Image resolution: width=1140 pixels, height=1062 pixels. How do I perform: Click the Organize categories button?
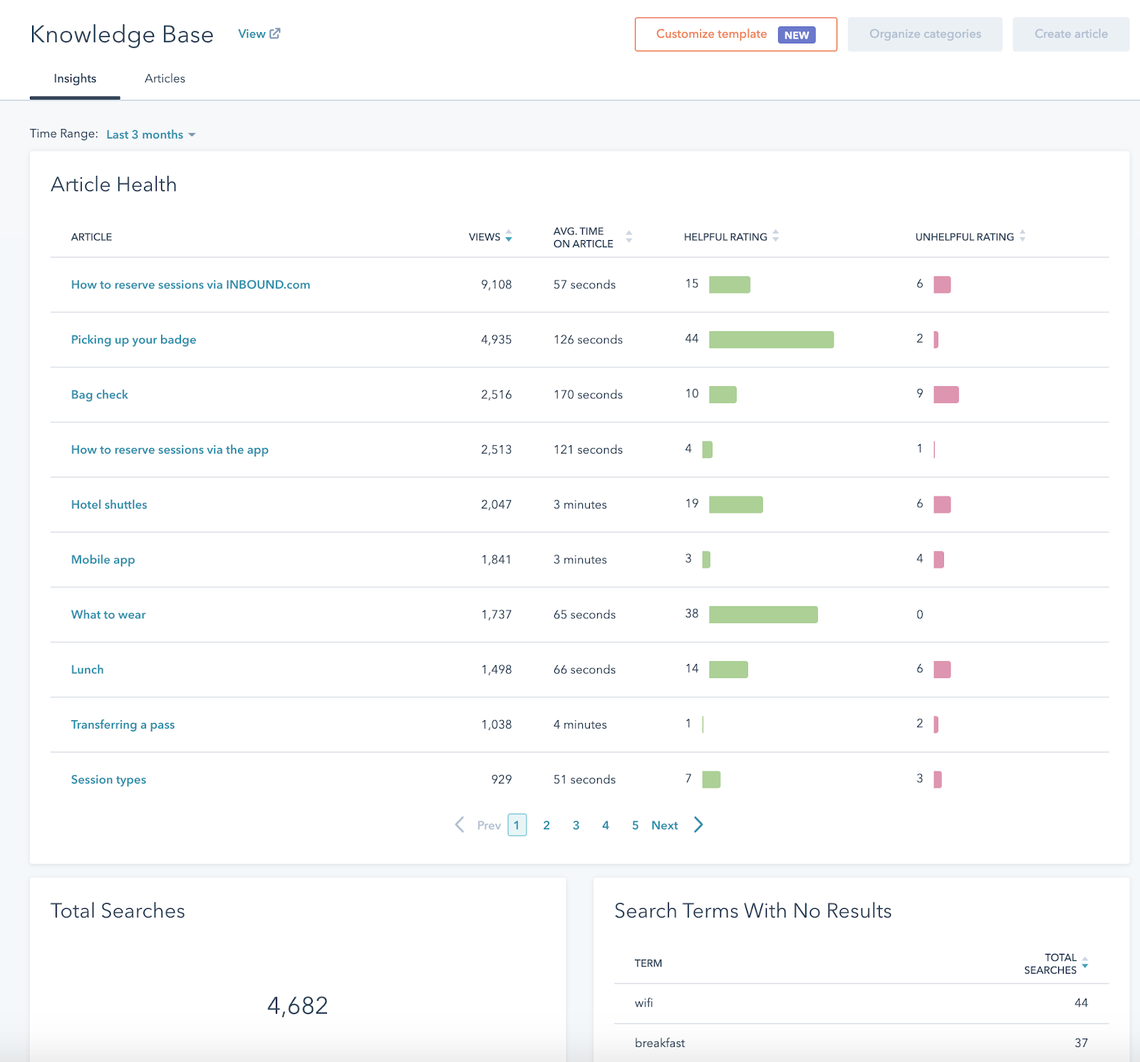tap(925, 34)
